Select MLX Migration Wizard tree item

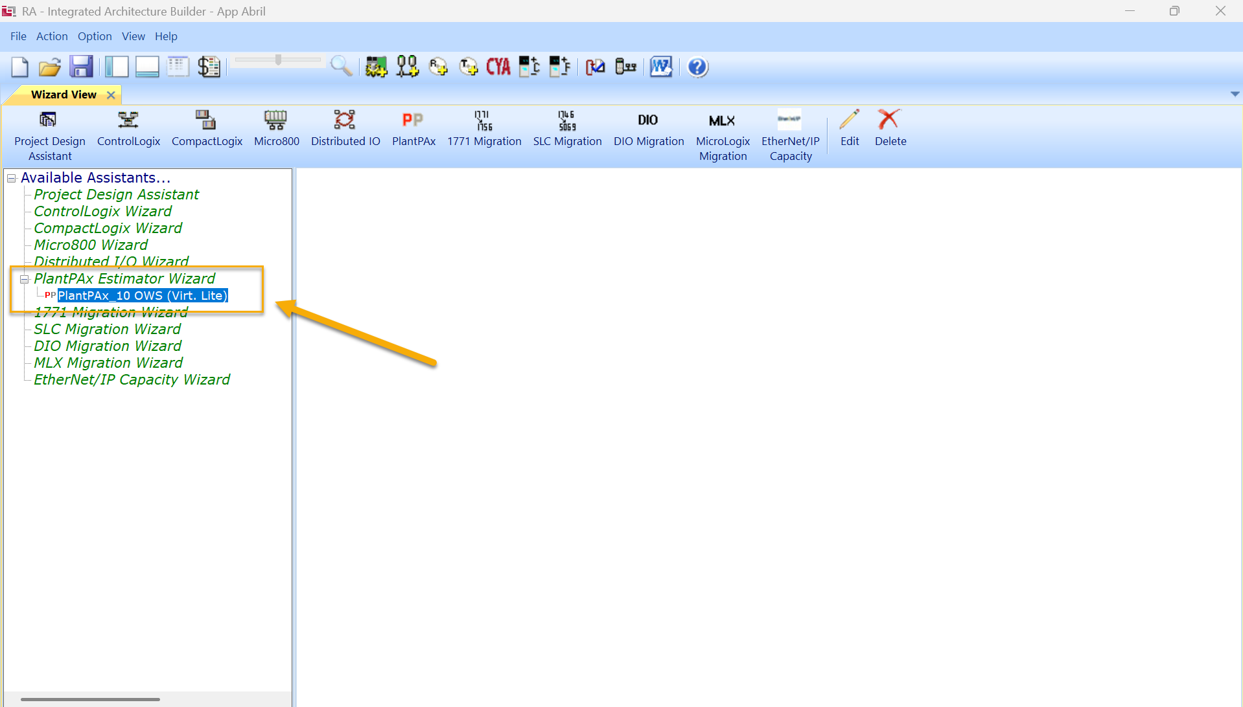(108, 363)
